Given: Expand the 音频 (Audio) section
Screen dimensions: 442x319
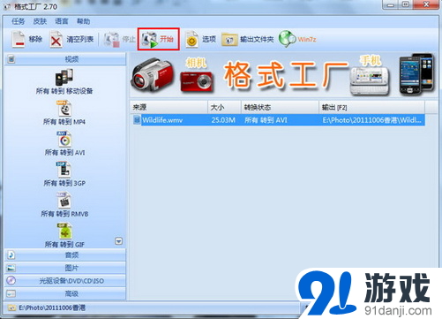Looking at the screenshot, I should 65,254.
